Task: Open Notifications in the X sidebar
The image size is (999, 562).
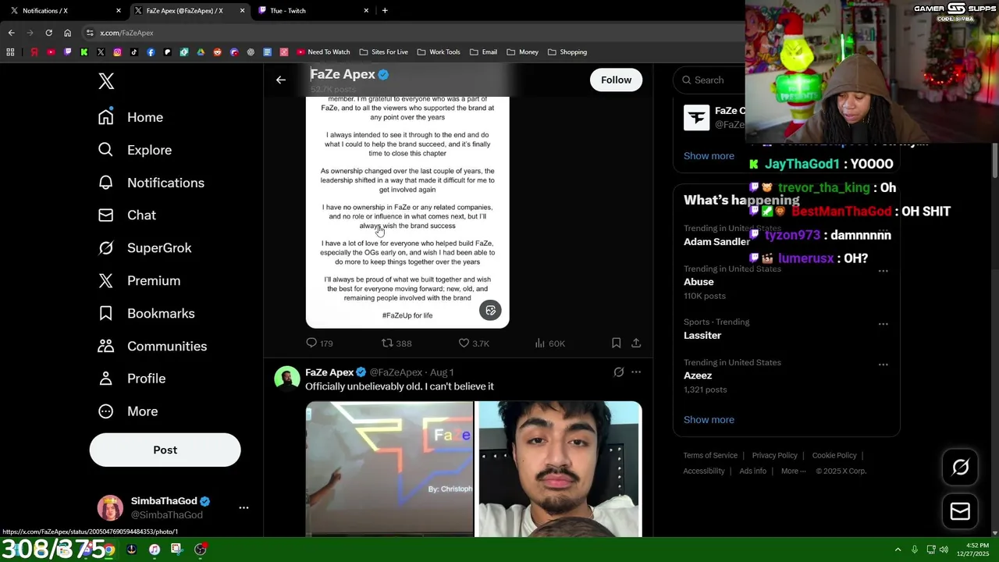Action: pyautogui.click(x=151, y=183)
